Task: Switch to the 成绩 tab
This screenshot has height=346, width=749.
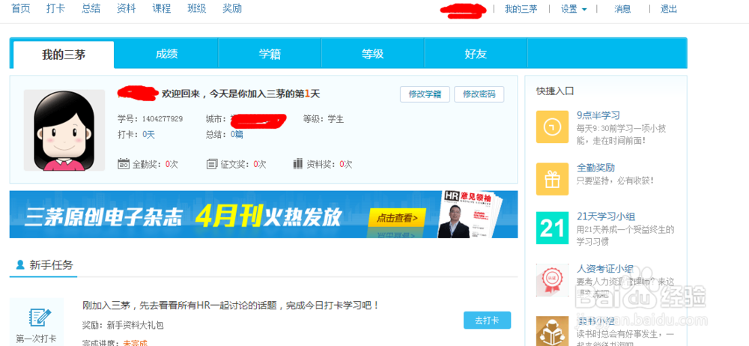Action: (167, 54)
